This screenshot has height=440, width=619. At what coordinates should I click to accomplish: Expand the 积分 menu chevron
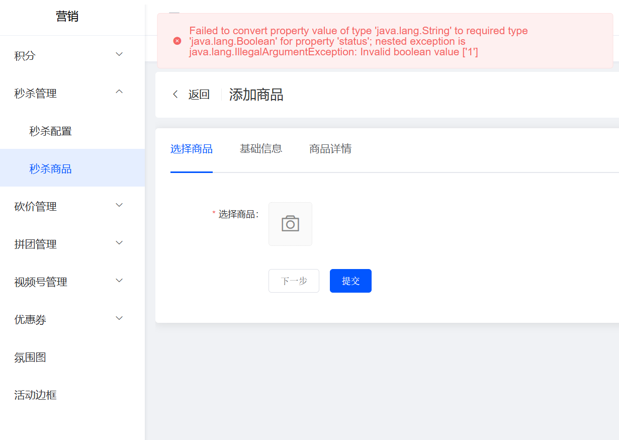click(x=119, y=54)
